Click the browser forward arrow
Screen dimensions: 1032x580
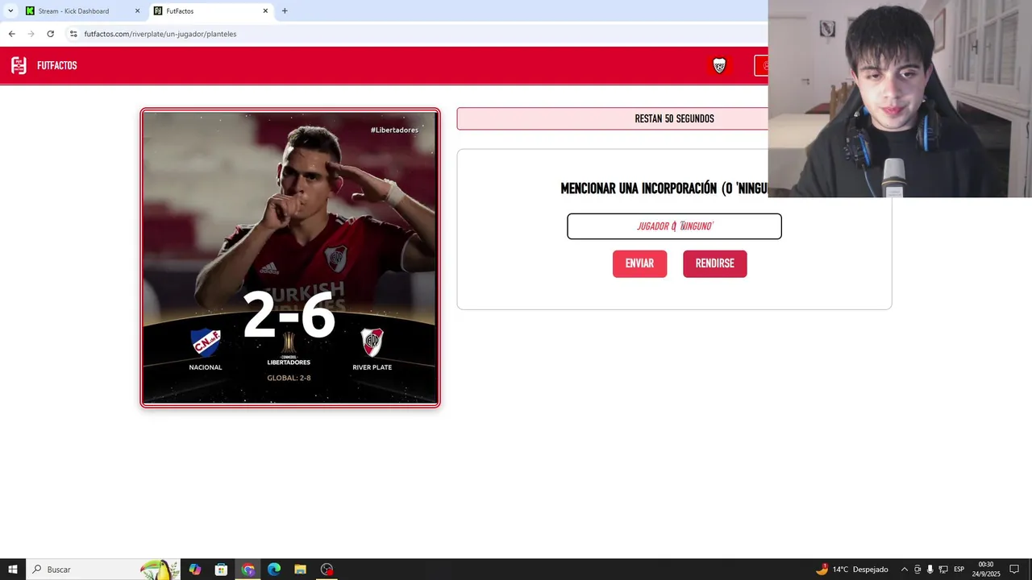click(x=31, y=34)
